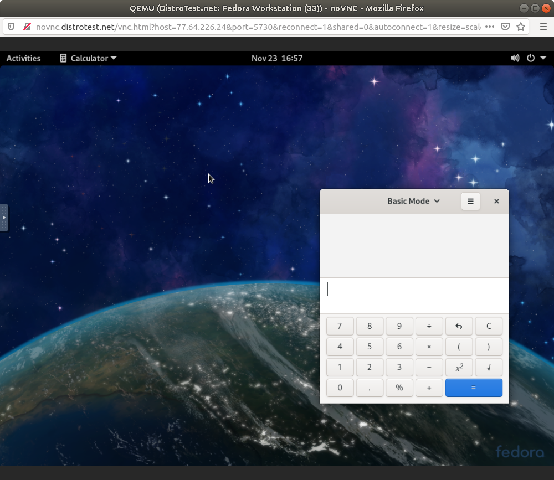Expand the Basic Mode dropdown
Viewport: 554px width, 480px height.
(413, 202)
